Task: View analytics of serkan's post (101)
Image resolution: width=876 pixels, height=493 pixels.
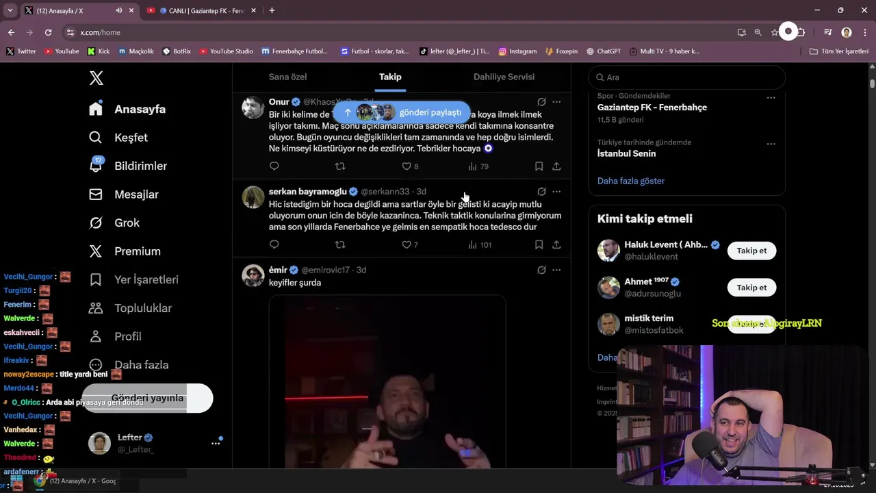Action: pyautogui.click(x=480, y=244)
